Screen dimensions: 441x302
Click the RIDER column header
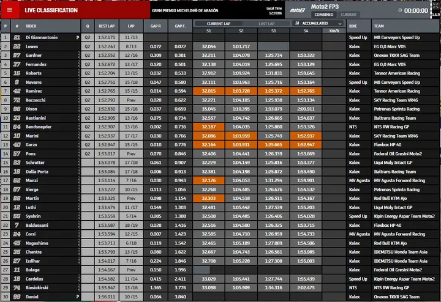(x=45, y=26)
